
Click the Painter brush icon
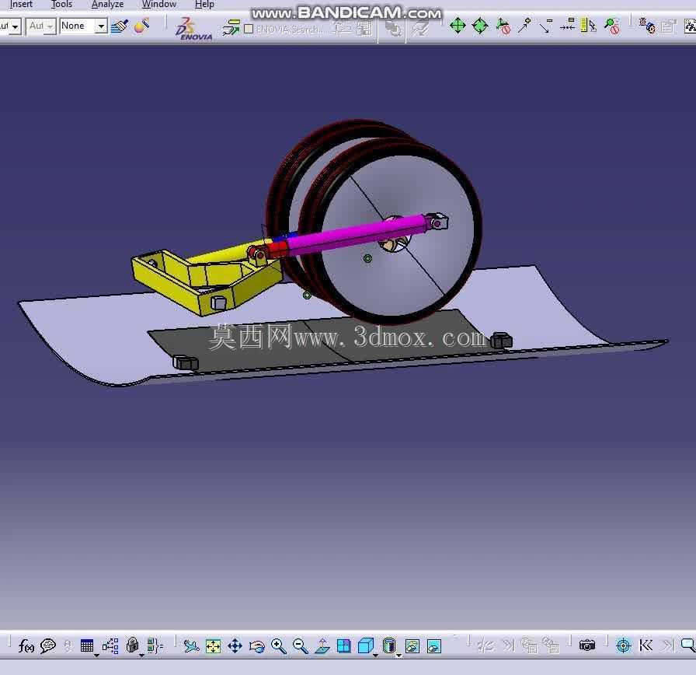(120, 26)
